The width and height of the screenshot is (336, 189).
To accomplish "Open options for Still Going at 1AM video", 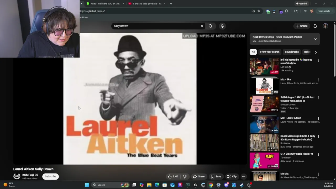I will tap(319, 98).
